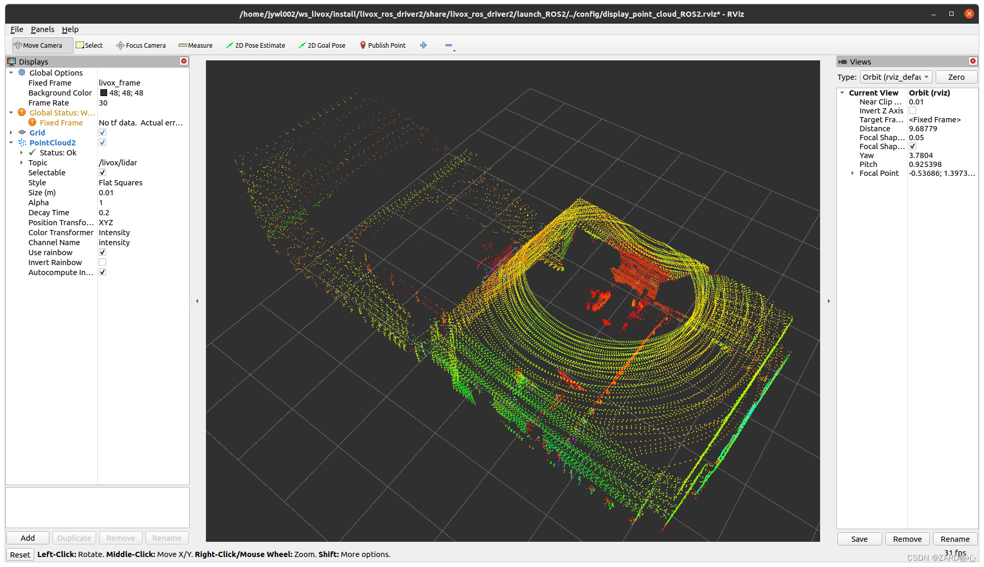Expand the Grid tree node
The width and height of the screenshot is (984, 567).
pos(11,132)
